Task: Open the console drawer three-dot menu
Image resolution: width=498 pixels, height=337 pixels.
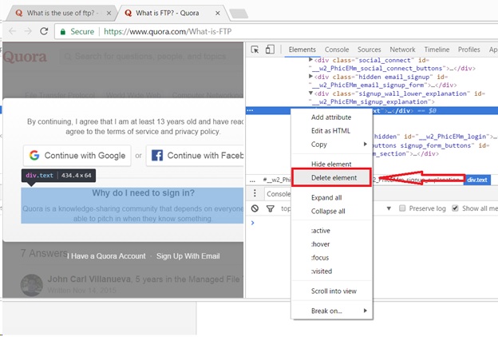Action: pos(255,193)
